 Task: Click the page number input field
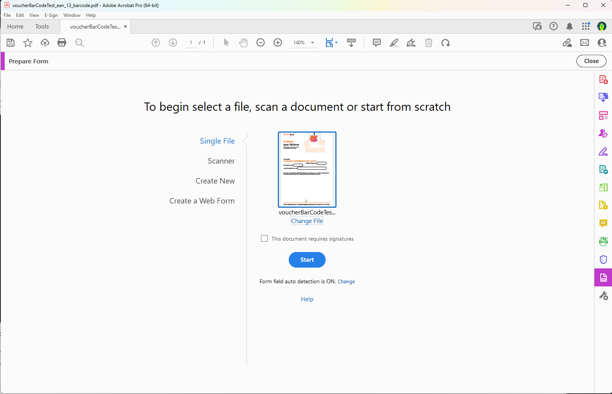[191, 43]
